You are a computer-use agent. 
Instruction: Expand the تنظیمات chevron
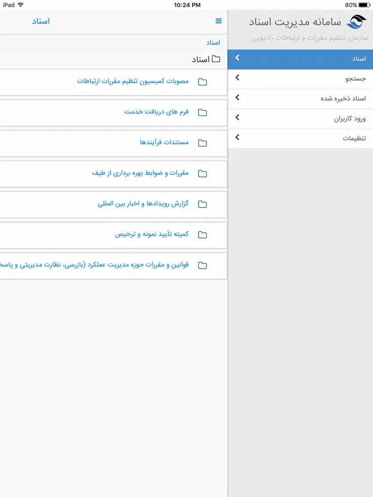tap(237, 137)
